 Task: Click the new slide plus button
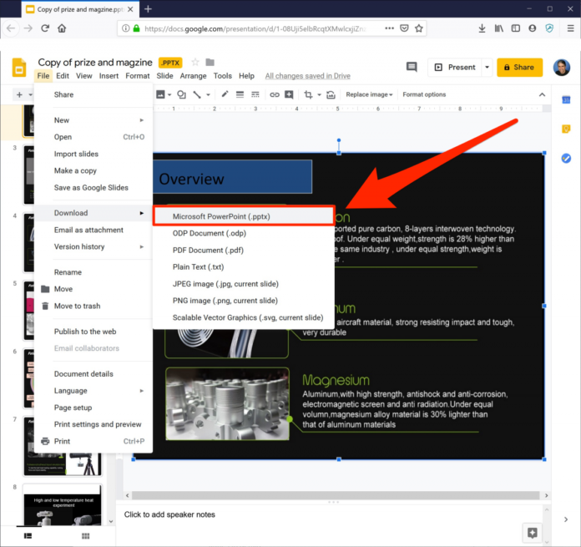[19, 95]
